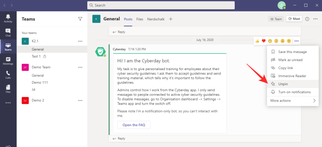Show channel info icon

tap(307, 19)
